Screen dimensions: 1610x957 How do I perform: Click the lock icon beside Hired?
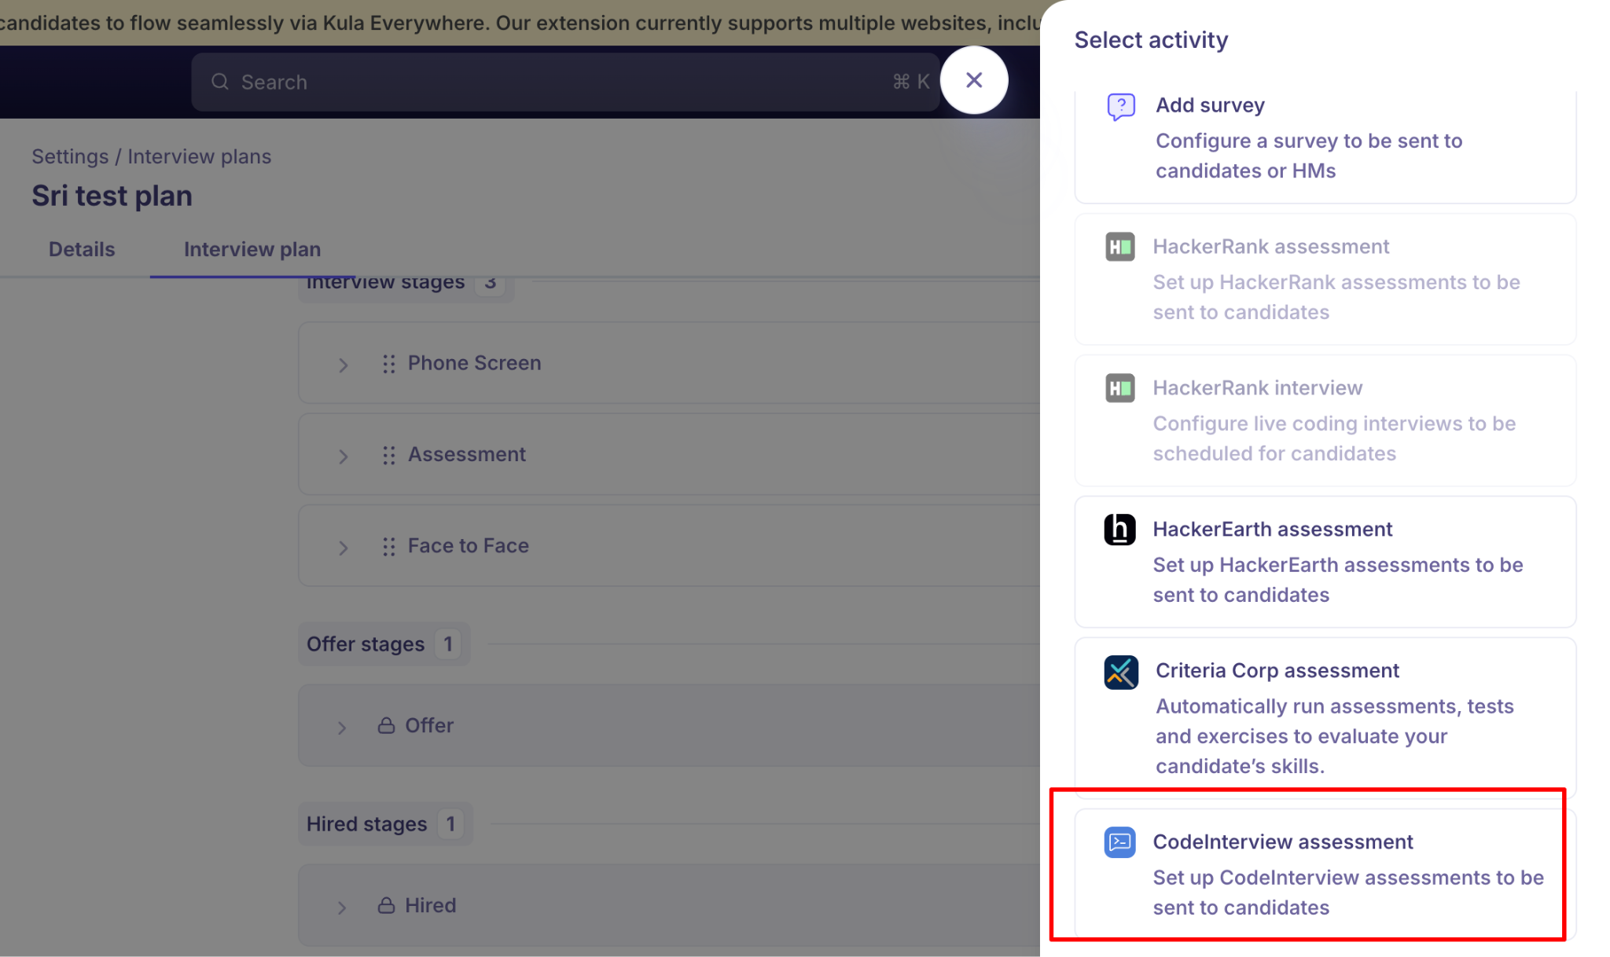click(386, 905)
